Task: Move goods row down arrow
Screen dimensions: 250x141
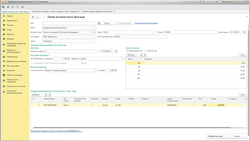Action: pos(50,94)
